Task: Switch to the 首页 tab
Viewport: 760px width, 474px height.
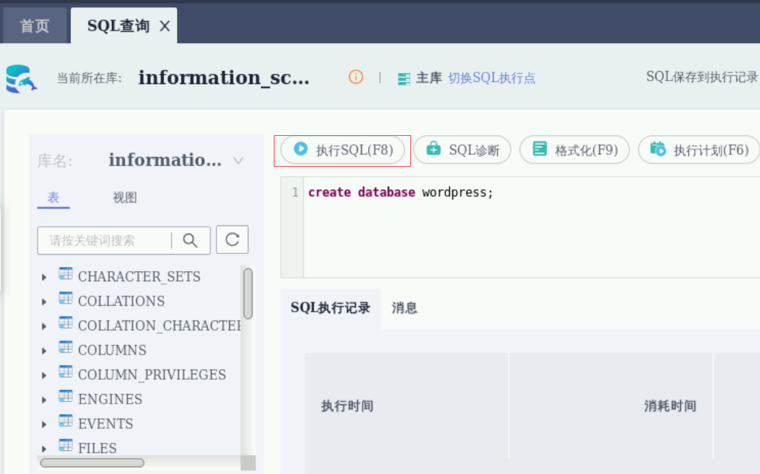Action: (x=35, y=26)
